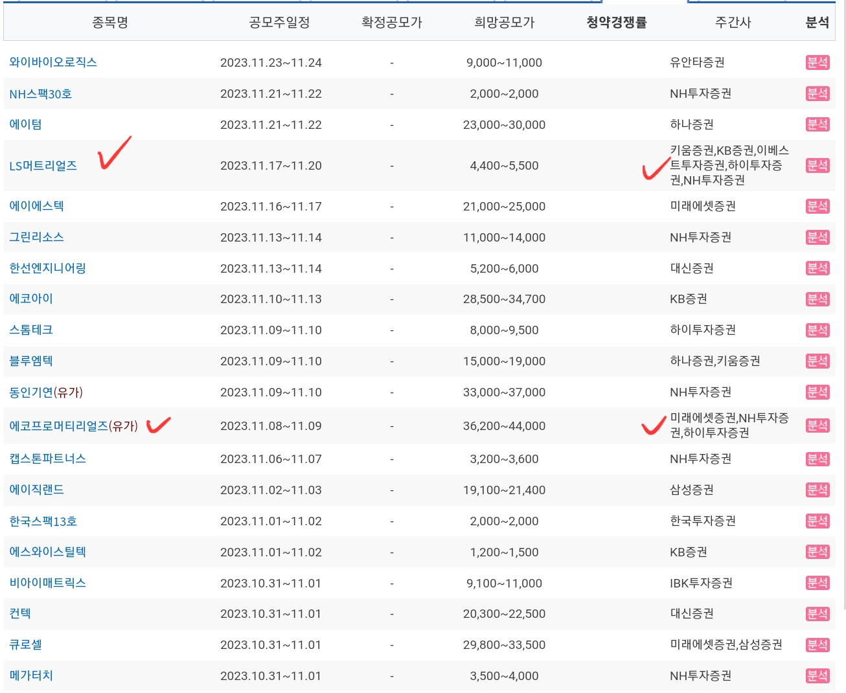846x693 pixels.
Task: Select underwriter 하나증권,키움증권 cell
Action: (x=715, y=361)
